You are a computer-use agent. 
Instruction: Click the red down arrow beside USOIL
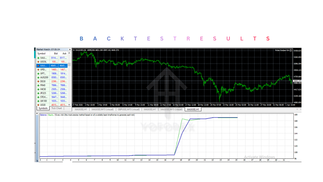(38, 62)
